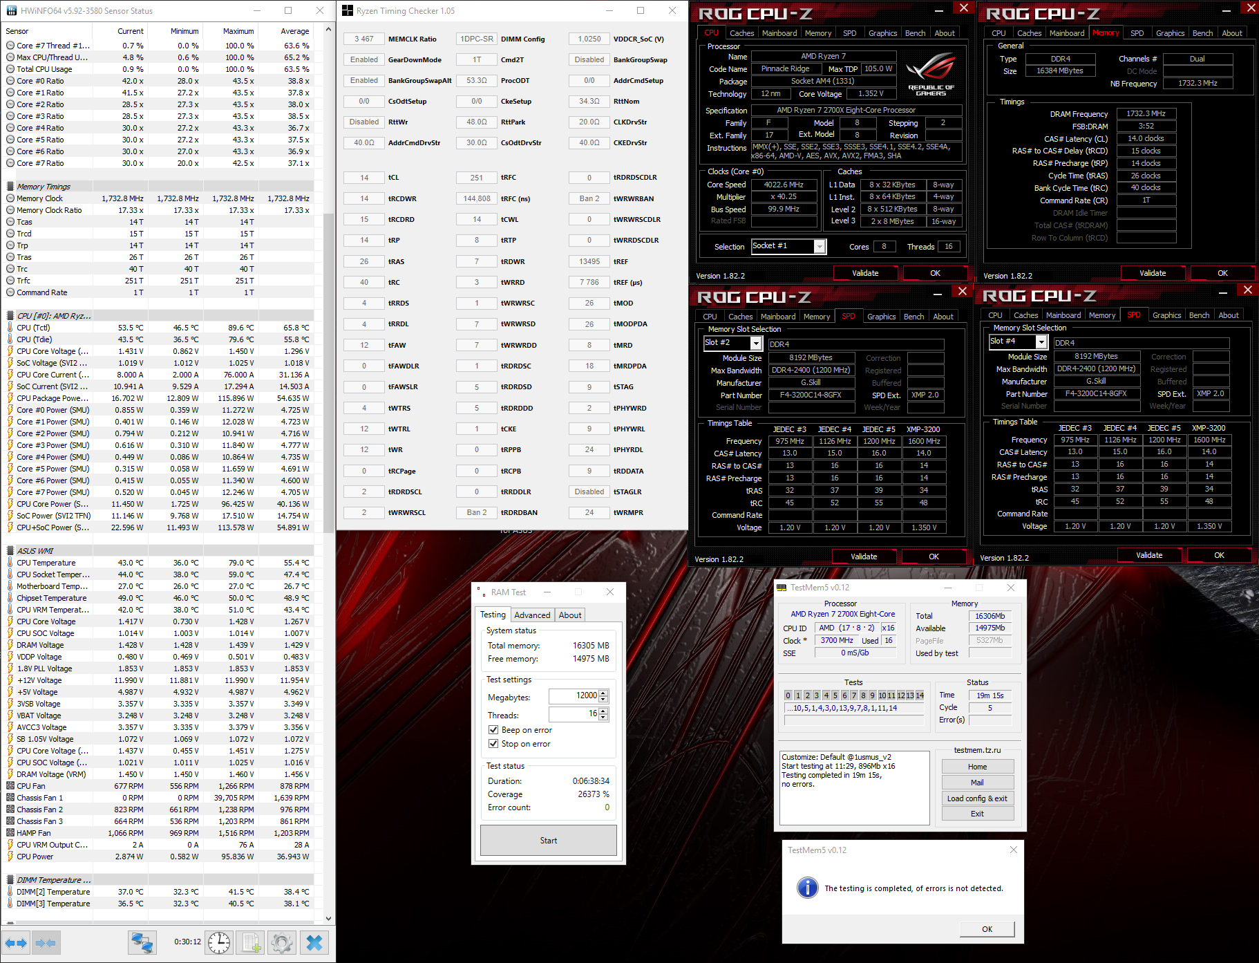1259x963 pixels.
Task: Click clock icon beside Tcas row
Action: 10,222
